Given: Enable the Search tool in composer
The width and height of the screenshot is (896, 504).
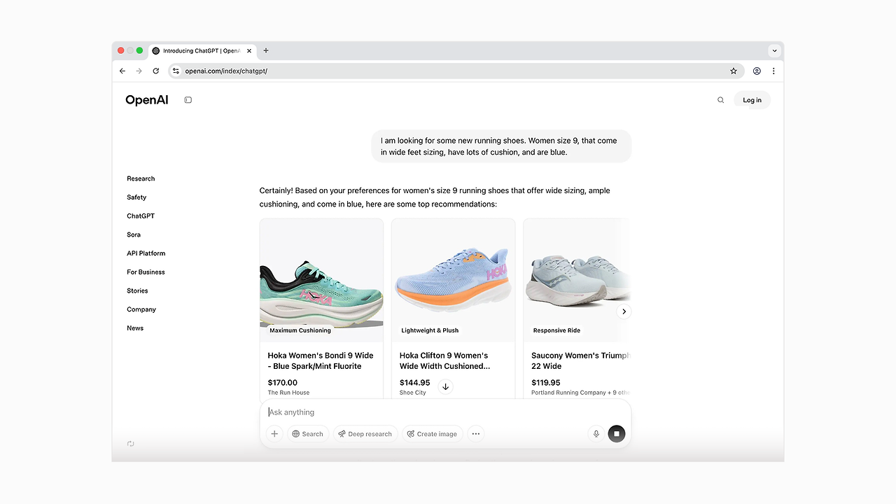Looking at the screenshot, I should pyautogui.click(x=308, y=434).
